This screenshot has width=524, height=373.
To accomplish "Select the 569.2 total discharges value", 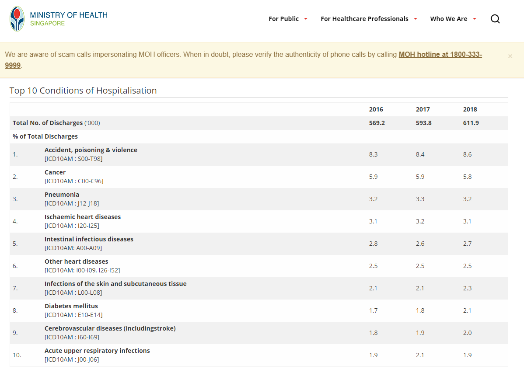I will [377, 123].
